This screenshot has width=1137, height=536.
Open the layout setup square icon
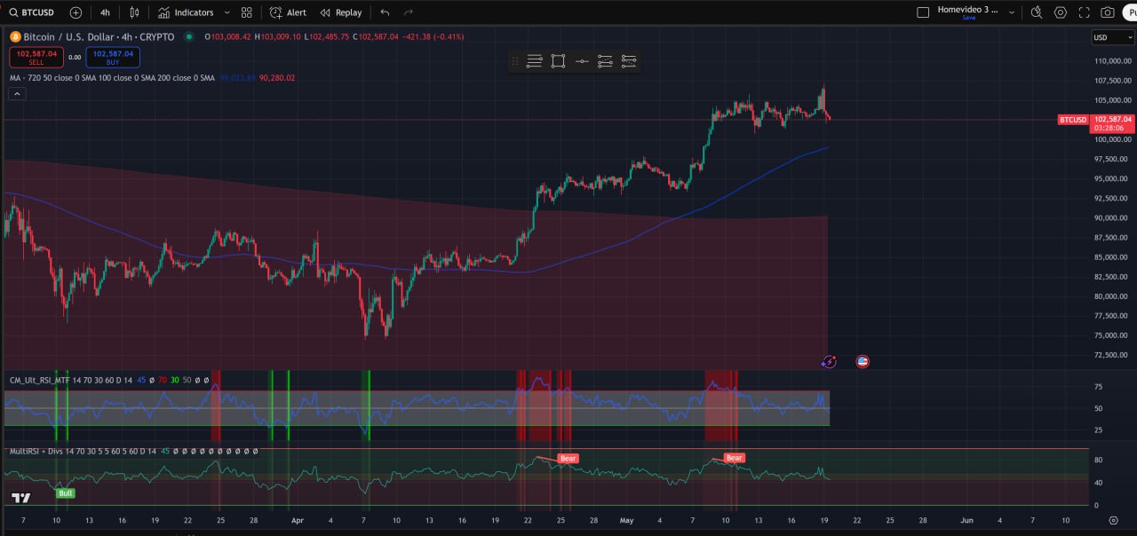tap(922, 12)
